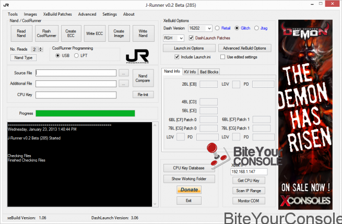Click the DashLaunch Version 3.06 status text
The width and height of the screenshot is (342, 224).
coord(115,218)
